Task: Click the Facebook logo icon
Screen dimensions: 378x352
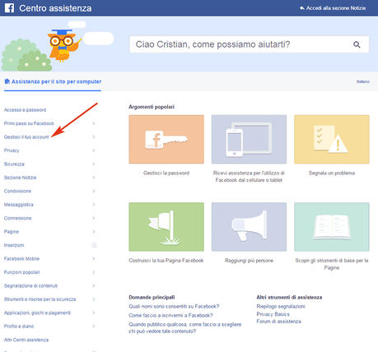Action: tap(9, 8)
